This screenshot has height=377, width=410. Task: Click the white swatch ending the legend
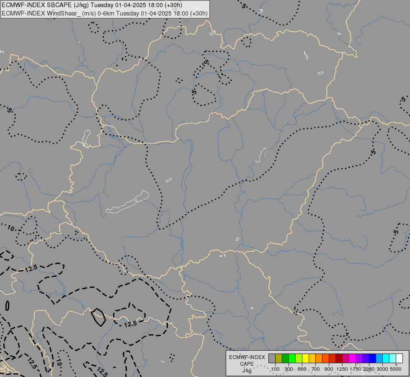399,358
